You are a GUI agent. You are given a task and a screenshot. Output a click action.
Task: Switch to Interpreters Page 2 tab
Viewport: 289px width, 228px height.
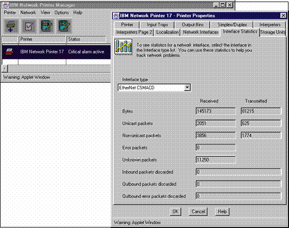[x=134, y=32]
